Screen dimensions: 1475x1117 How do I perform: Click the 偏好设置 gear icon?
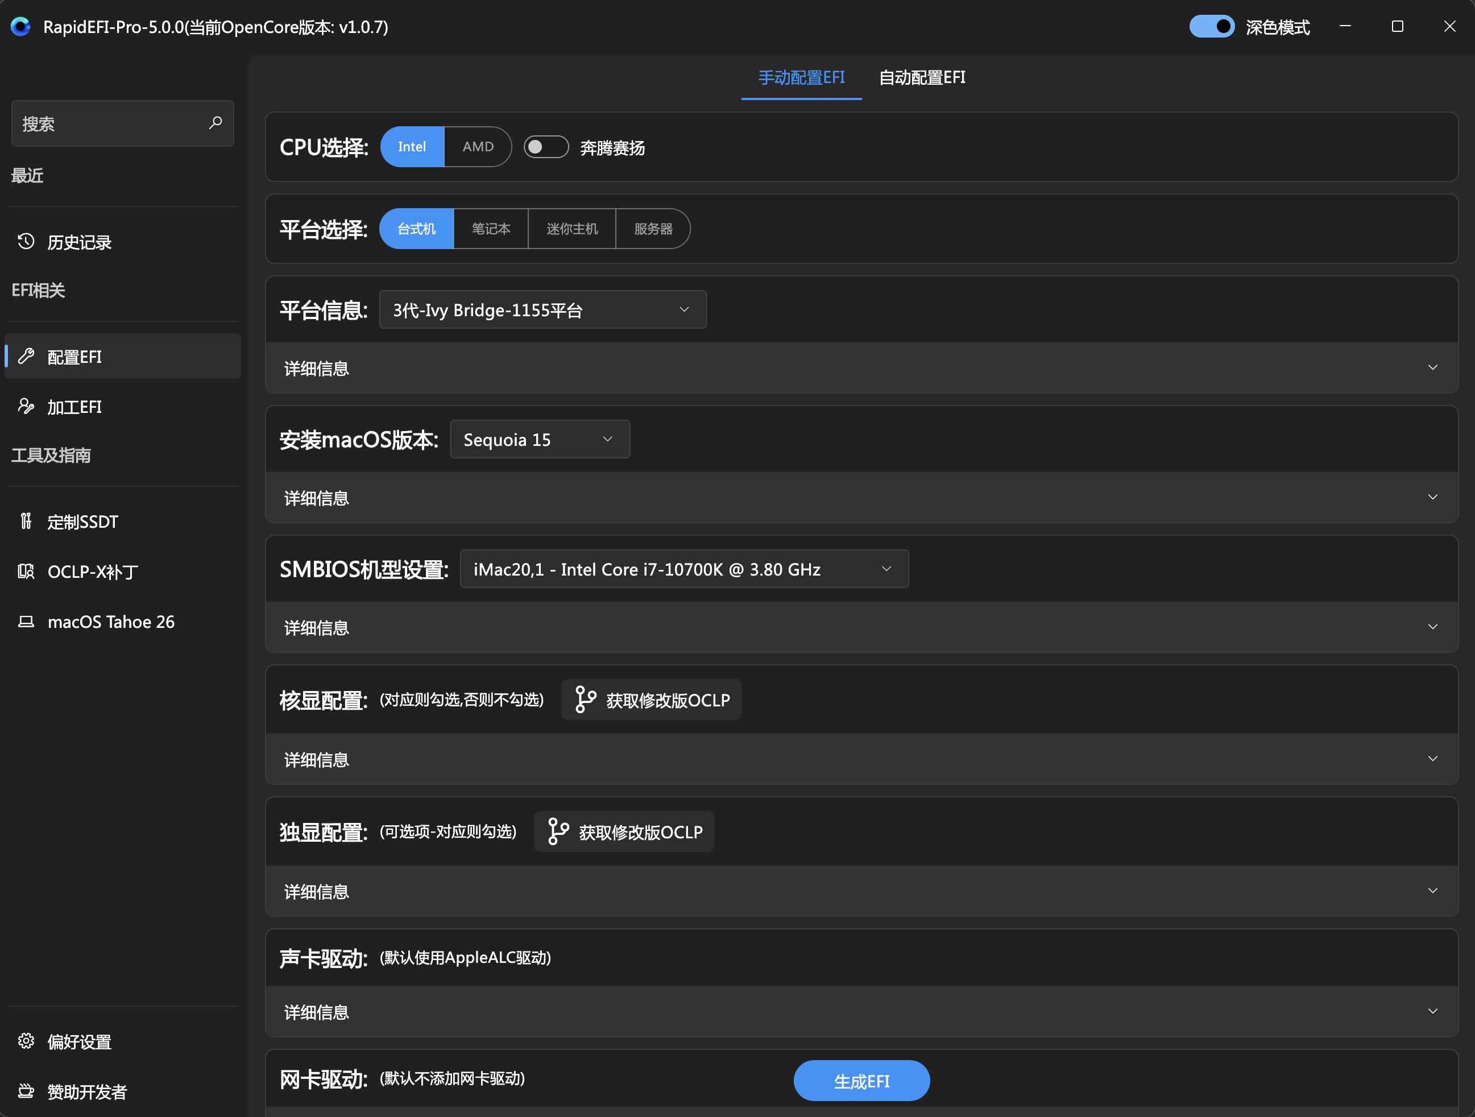[26, 1041]
